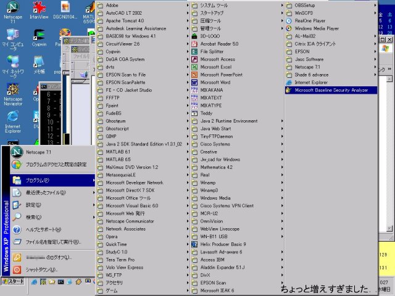Launch MIKATEXT from the programs menu

[236, 97]
